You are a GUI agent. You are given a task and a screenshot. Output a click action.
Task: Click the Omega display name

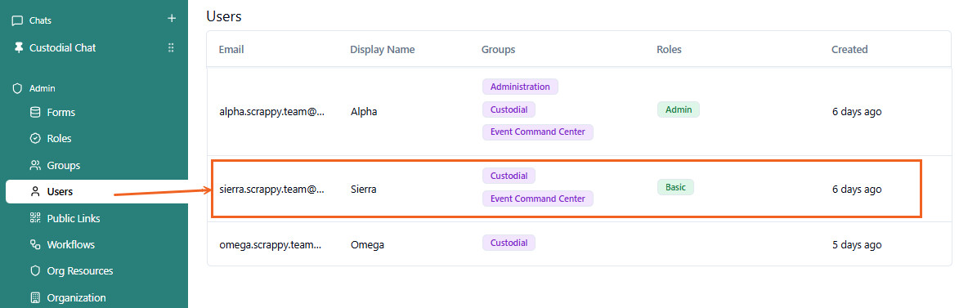[x=367, y=244]
